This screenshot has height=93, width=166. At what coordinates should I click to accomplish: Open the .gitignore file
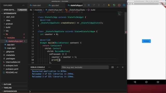[10, 52]
